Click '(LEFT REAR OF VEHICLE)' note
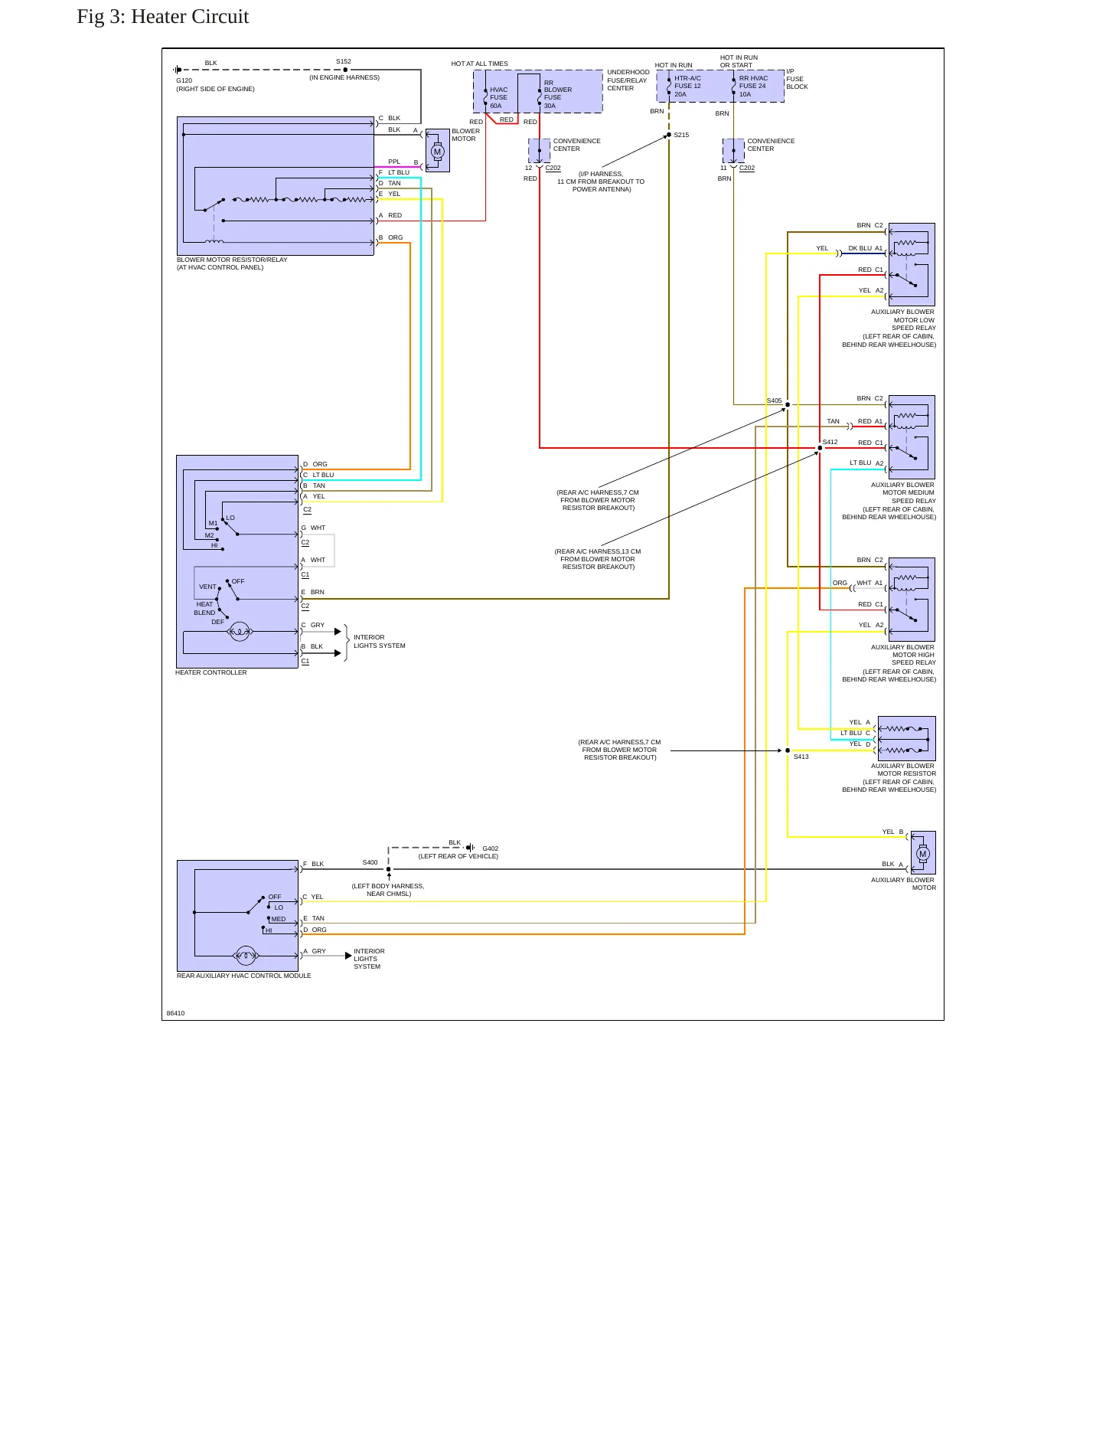The height and width of the screenshot is (1432, 1106). 458,856
